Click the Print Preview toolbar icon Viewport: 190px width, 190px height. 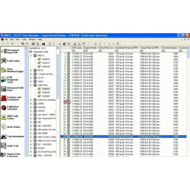click(x=38, y=44)
